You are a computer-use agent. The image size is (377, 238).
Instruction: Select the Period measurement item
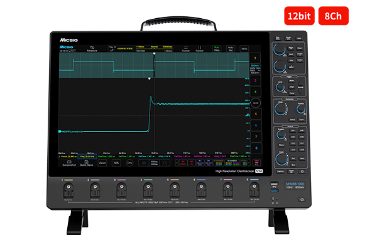click(x=68, y=157)
